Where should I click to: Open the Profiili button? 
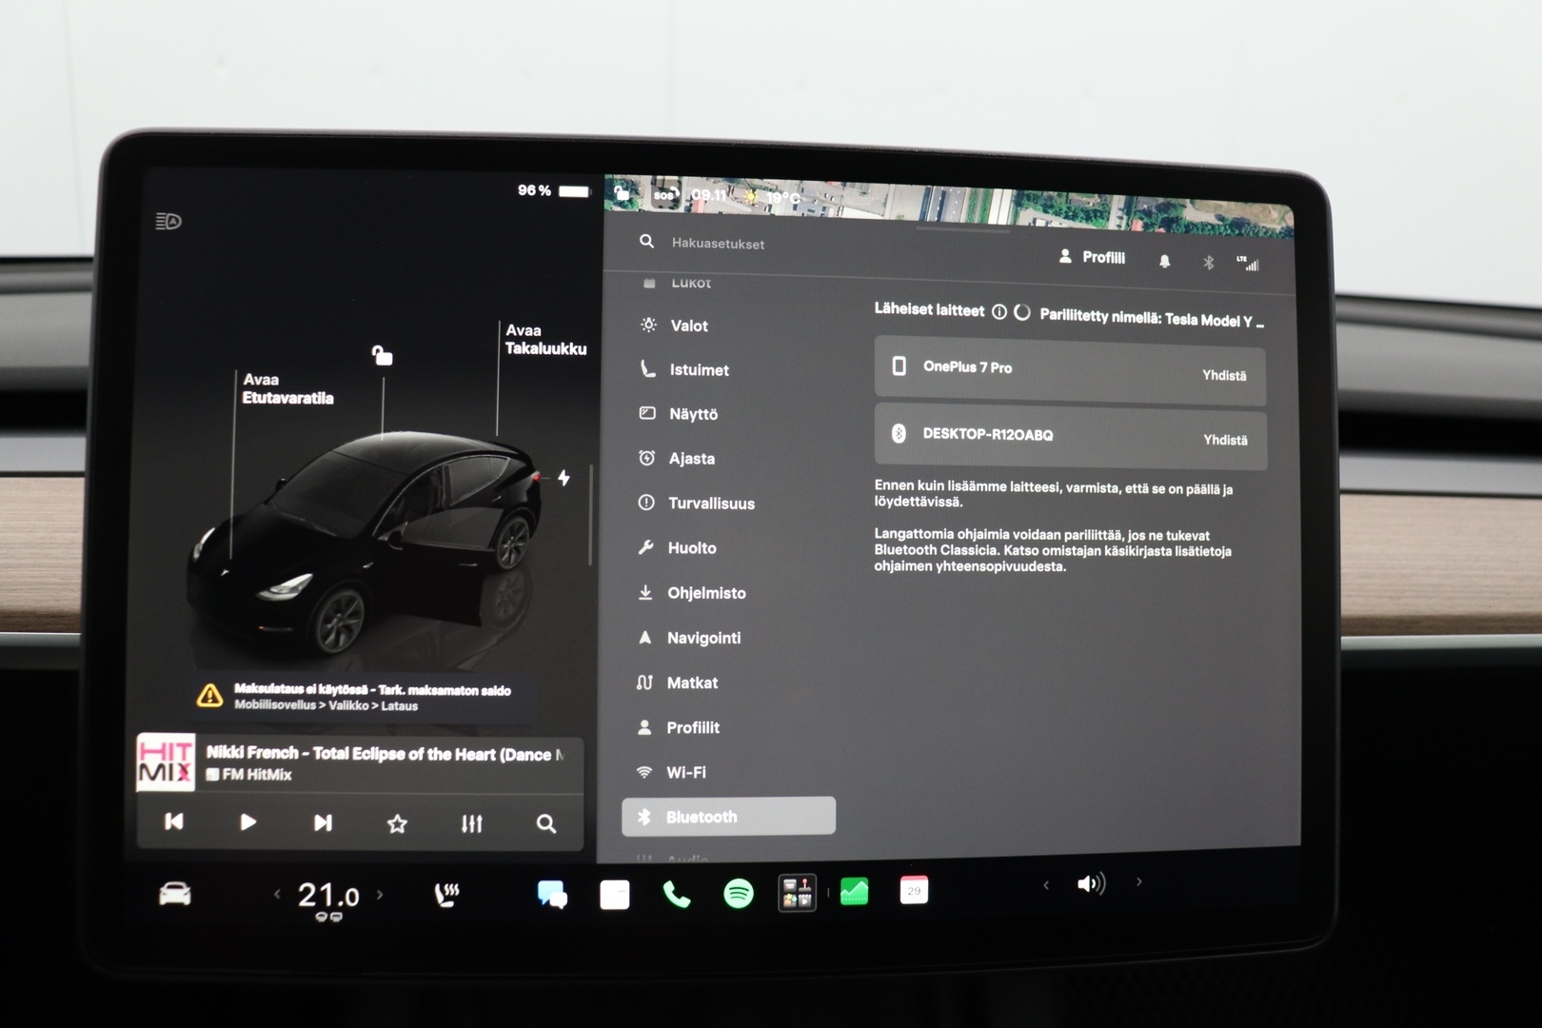pyautogui.click(x=1092, y=257)
